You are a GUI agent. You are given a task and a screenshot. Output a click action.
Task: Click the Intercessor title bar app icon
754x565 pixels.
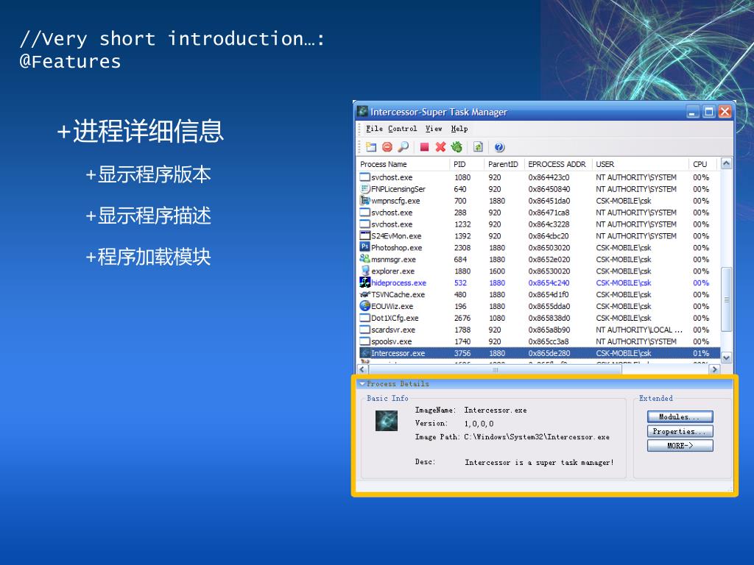[362, 112]
